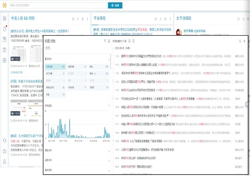Open the article 中华财险山西分公司领导来忻交流座谈

point(138,90)
